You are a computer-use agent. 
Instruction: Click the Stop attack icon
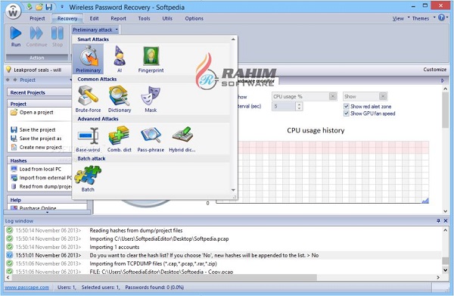[x=58, y=36]
